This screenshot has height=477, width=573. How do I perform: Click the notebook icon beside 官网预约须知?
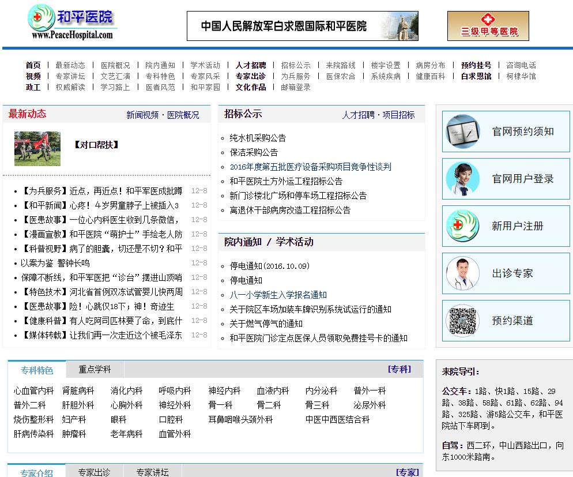click(462, 132)
